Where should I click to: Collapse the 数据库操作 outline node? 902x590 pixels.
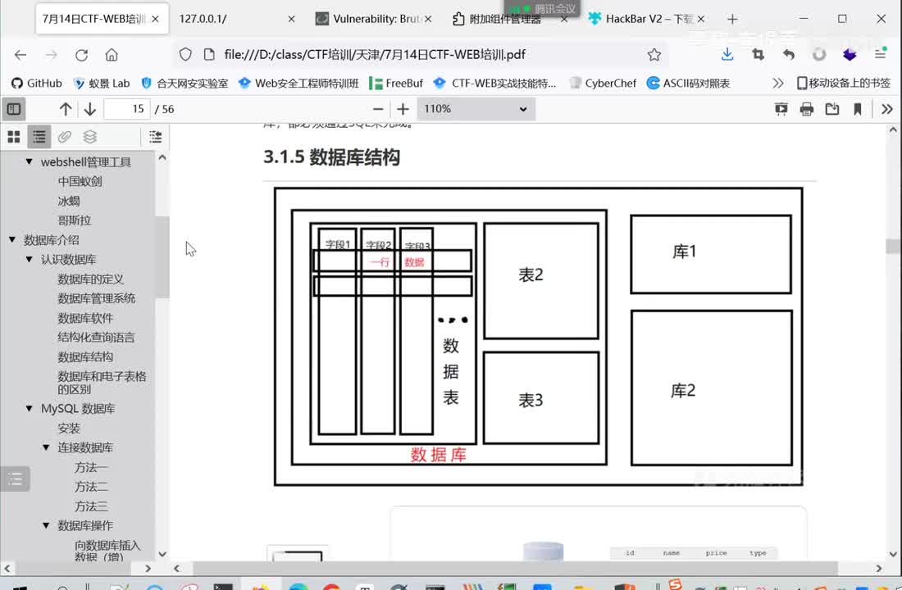[46, 525]
